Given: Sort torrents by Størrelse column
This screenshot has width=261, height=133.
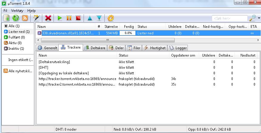Looking at the screenshot, I should (x=111, y=26).
